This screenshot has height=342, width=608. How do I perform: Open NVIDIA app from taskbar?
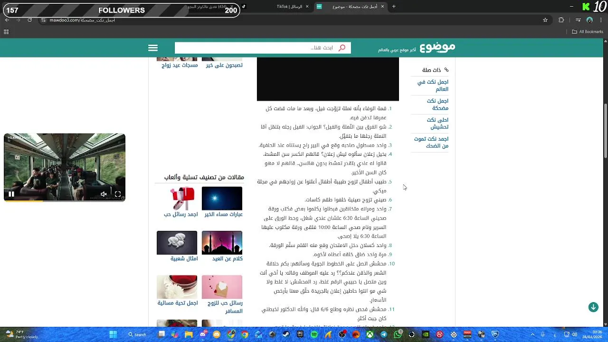[x=426, y=334]
